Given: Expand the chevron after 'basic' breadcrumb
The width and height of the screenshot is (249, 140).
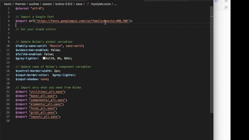Looking at the screenshot, I should coord(13,4).
